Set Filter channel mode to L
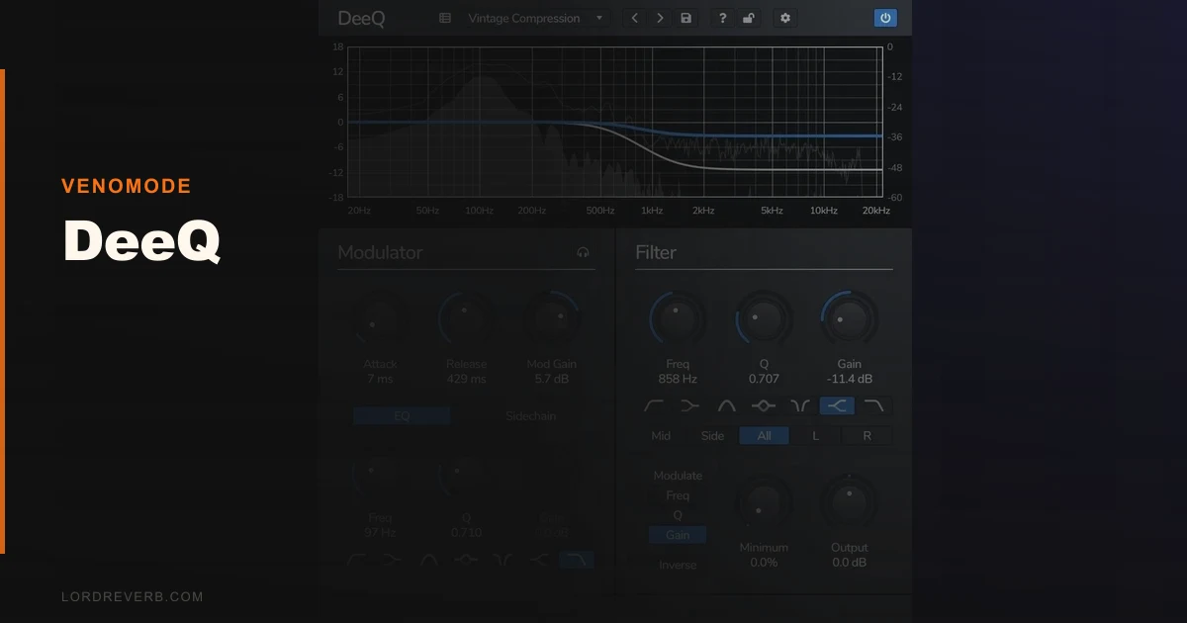 coord(815,436)
